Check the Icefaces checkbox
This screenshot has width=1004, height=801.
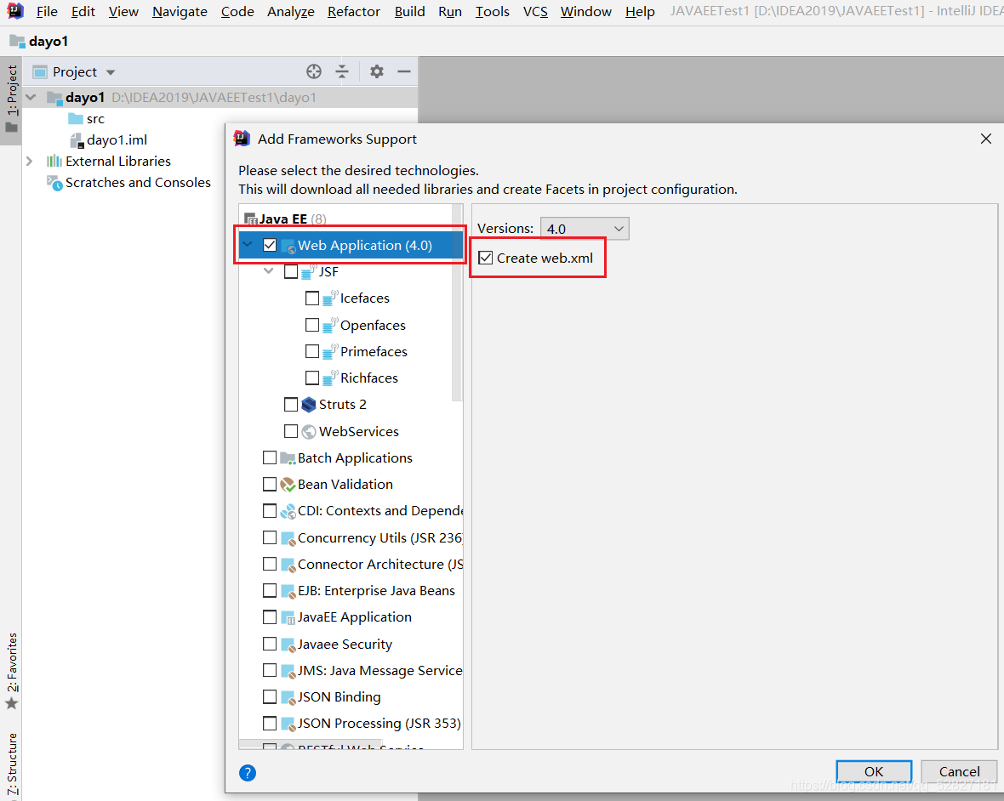(x=311, y=298)
